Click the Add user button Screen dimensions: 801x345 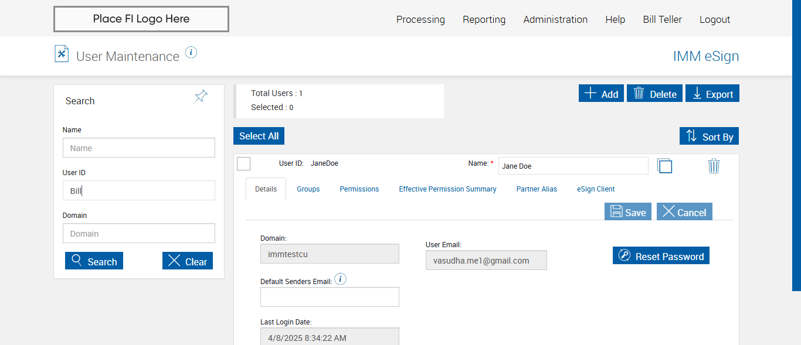[x=601, y=94]
